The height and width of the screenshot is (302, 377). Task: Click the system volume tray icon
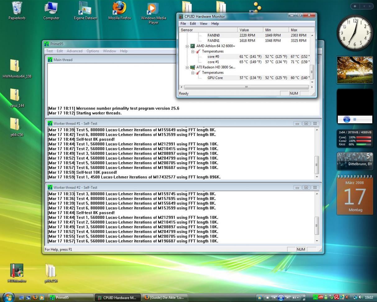(x=361, y=298)
